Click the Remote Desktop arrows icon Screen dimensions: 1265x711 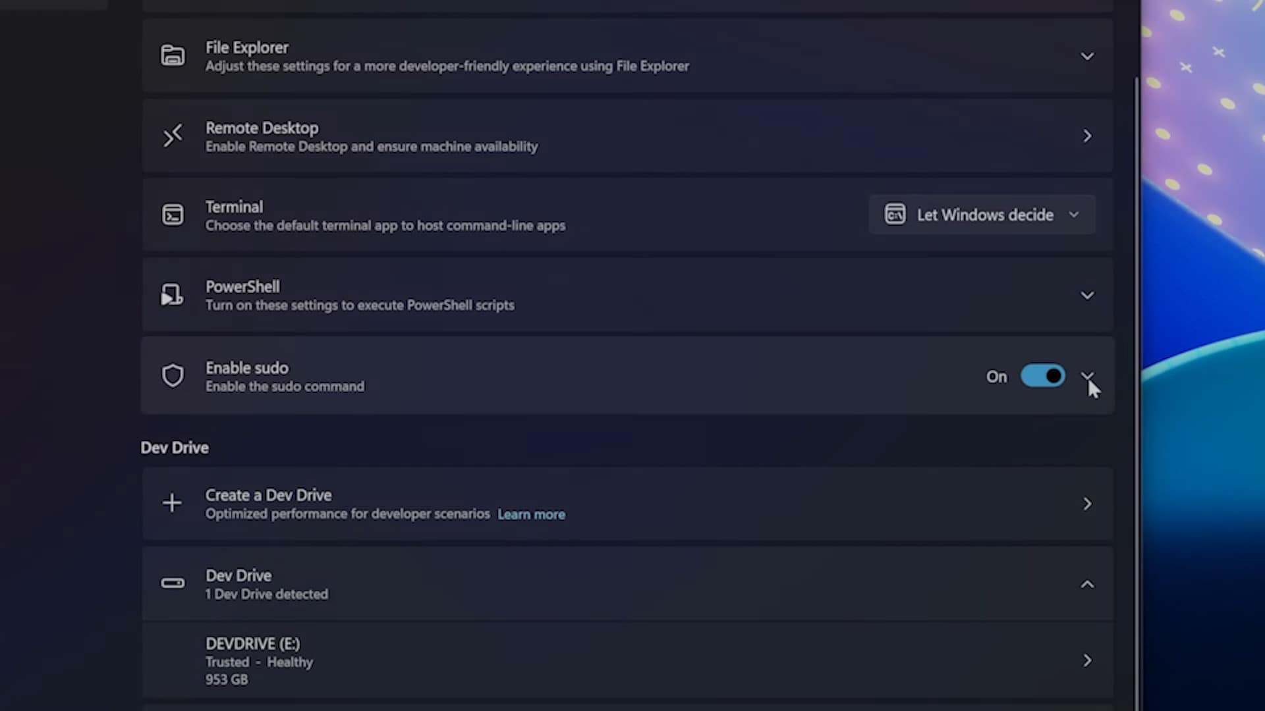[x=173, y=136]
